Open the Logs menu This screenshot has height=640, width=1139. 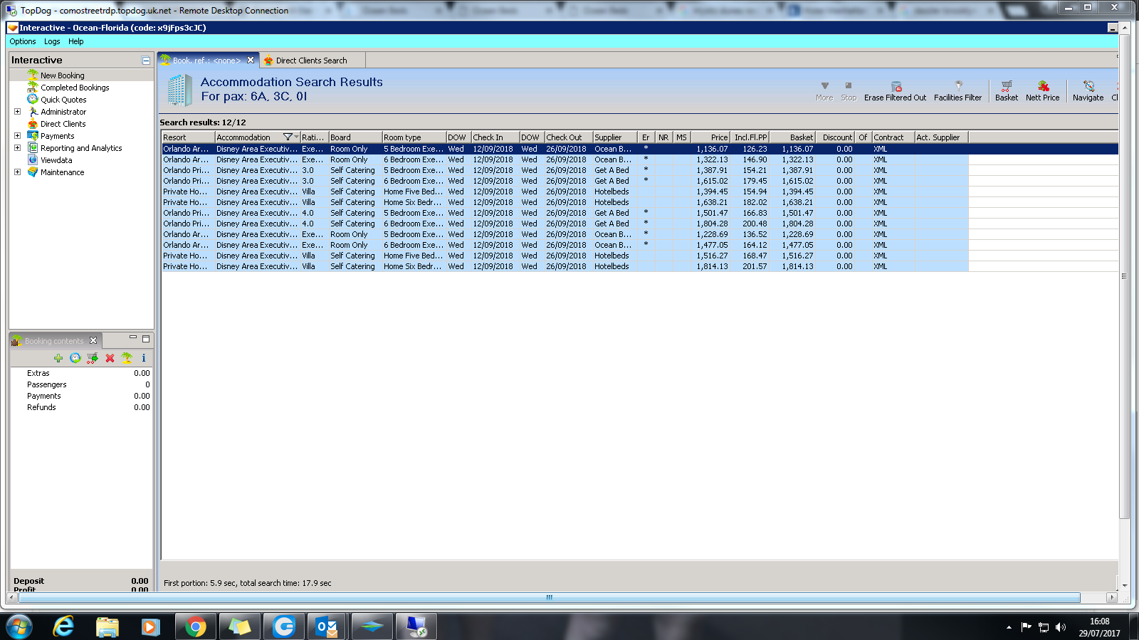point(52,42)
